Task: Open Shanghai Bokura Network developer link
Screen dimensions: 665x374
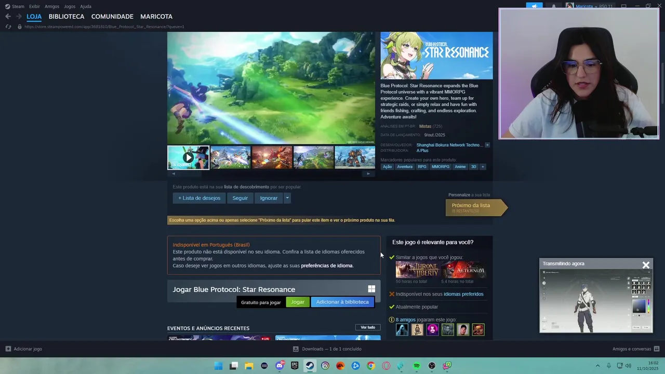Action: [449, 145]
